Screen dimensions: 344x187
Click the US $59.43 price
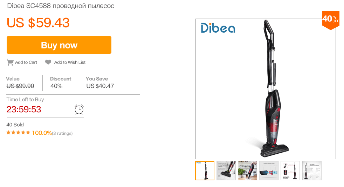[x=38, y=23]
